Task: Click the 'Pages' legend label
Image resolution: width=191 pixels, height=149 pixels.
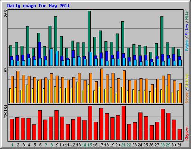Action: pyautogui.click(x=187, y=45)
